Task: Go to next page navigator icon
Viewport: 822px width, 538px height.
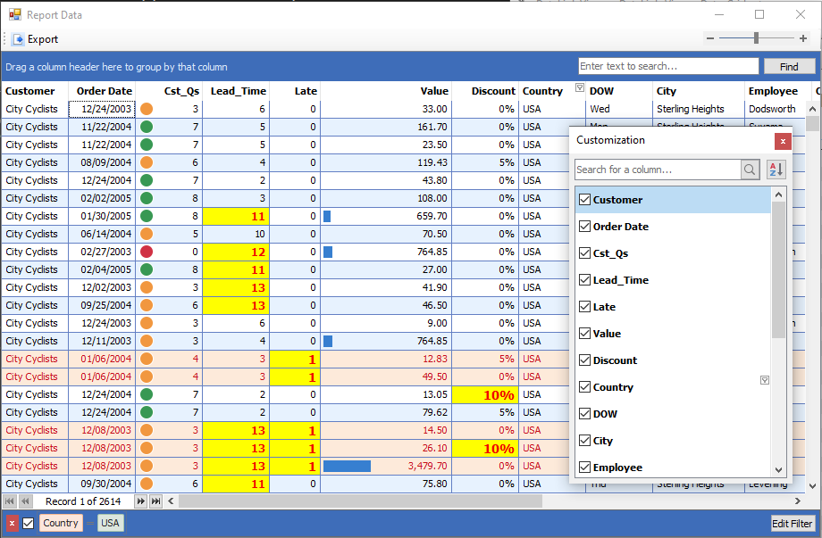Action: [x=140, y=501]
